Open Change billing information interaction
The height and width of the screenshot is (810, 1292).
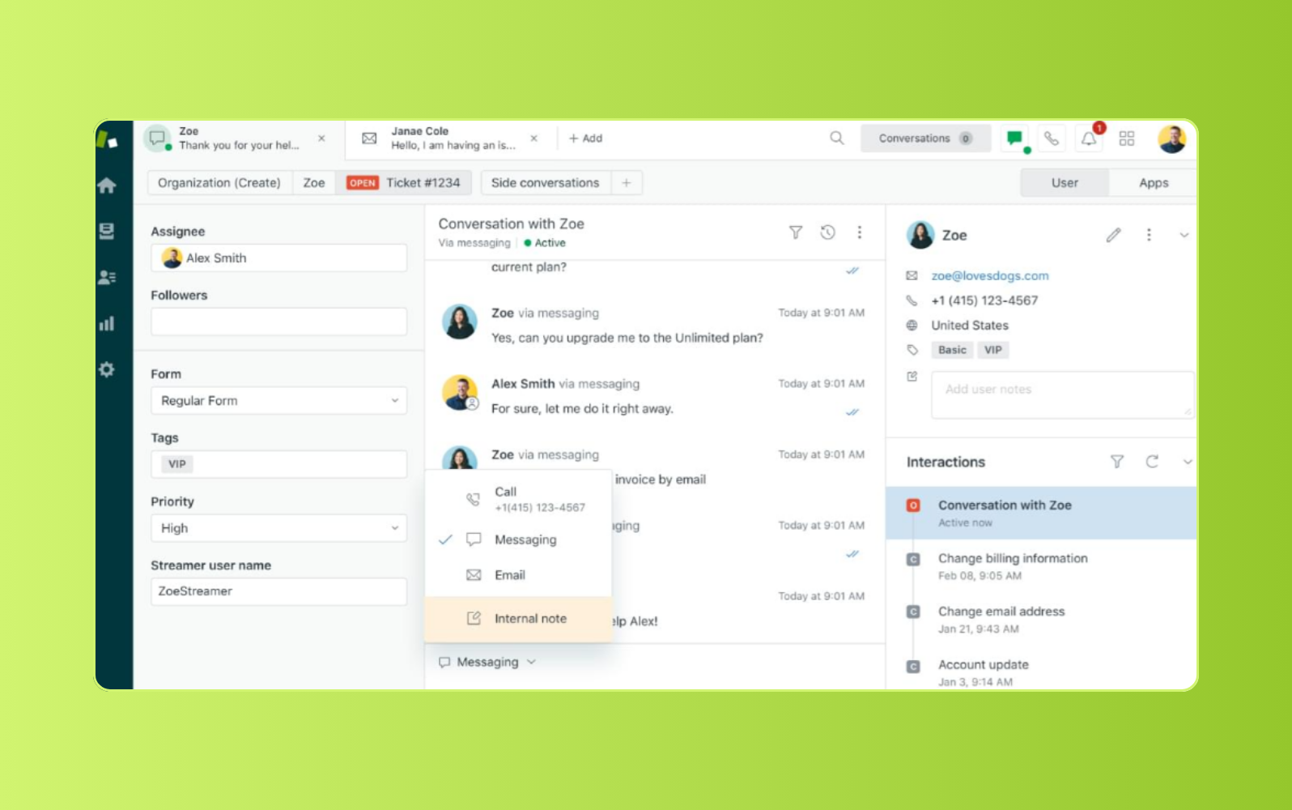(1041, 566)
